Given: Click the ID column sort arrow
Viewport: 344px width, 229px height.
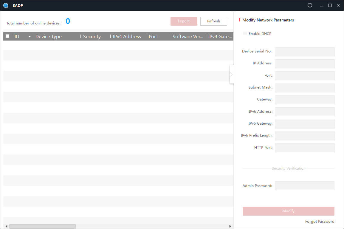Looking at the screenshot, I should 29,36.
